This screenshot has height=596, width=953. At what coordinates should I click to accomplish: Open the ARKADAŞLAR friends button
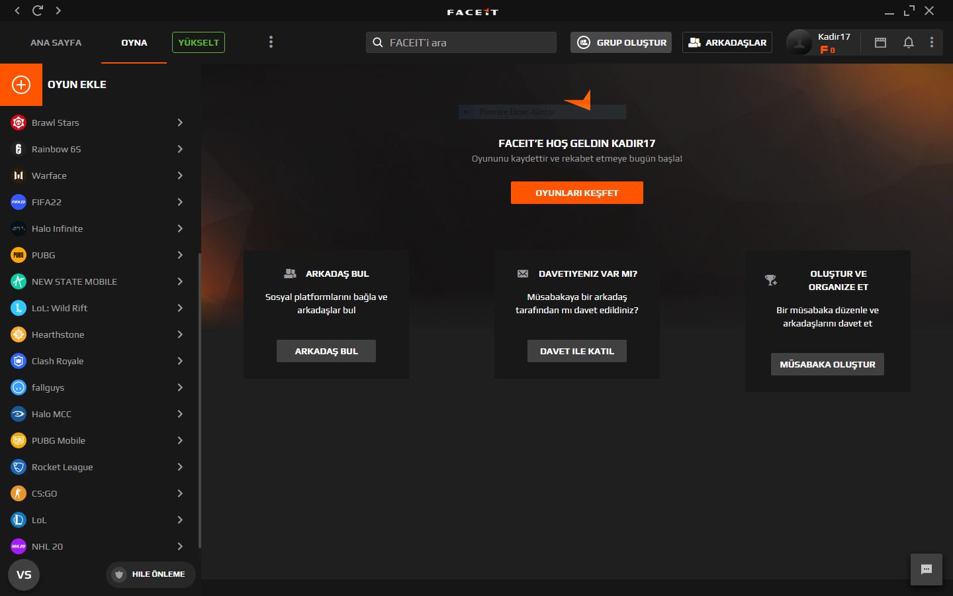click(727, 42)
